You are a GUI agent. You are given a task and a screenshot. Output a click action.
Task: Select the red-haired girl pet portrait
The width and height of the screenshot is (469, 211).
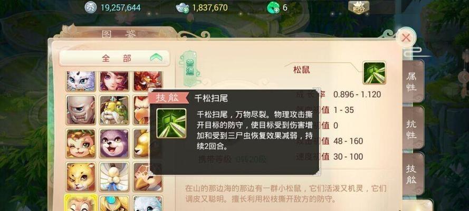pos(114,81)
